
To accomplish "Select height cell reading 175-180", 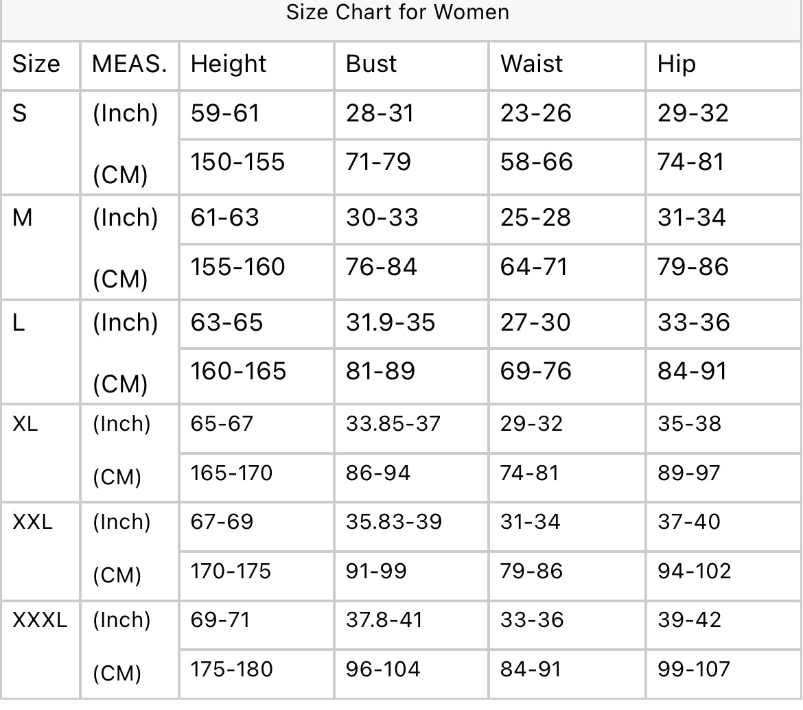I will (x=231, y=669).
